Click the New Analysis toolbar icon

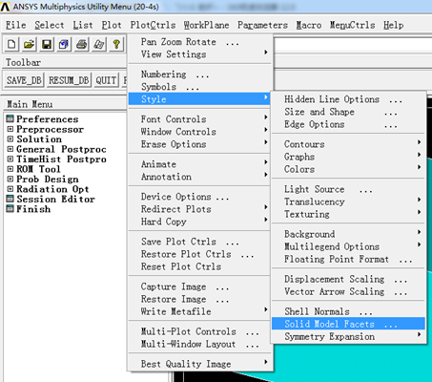pyautogui.click(x=11, y=44)
